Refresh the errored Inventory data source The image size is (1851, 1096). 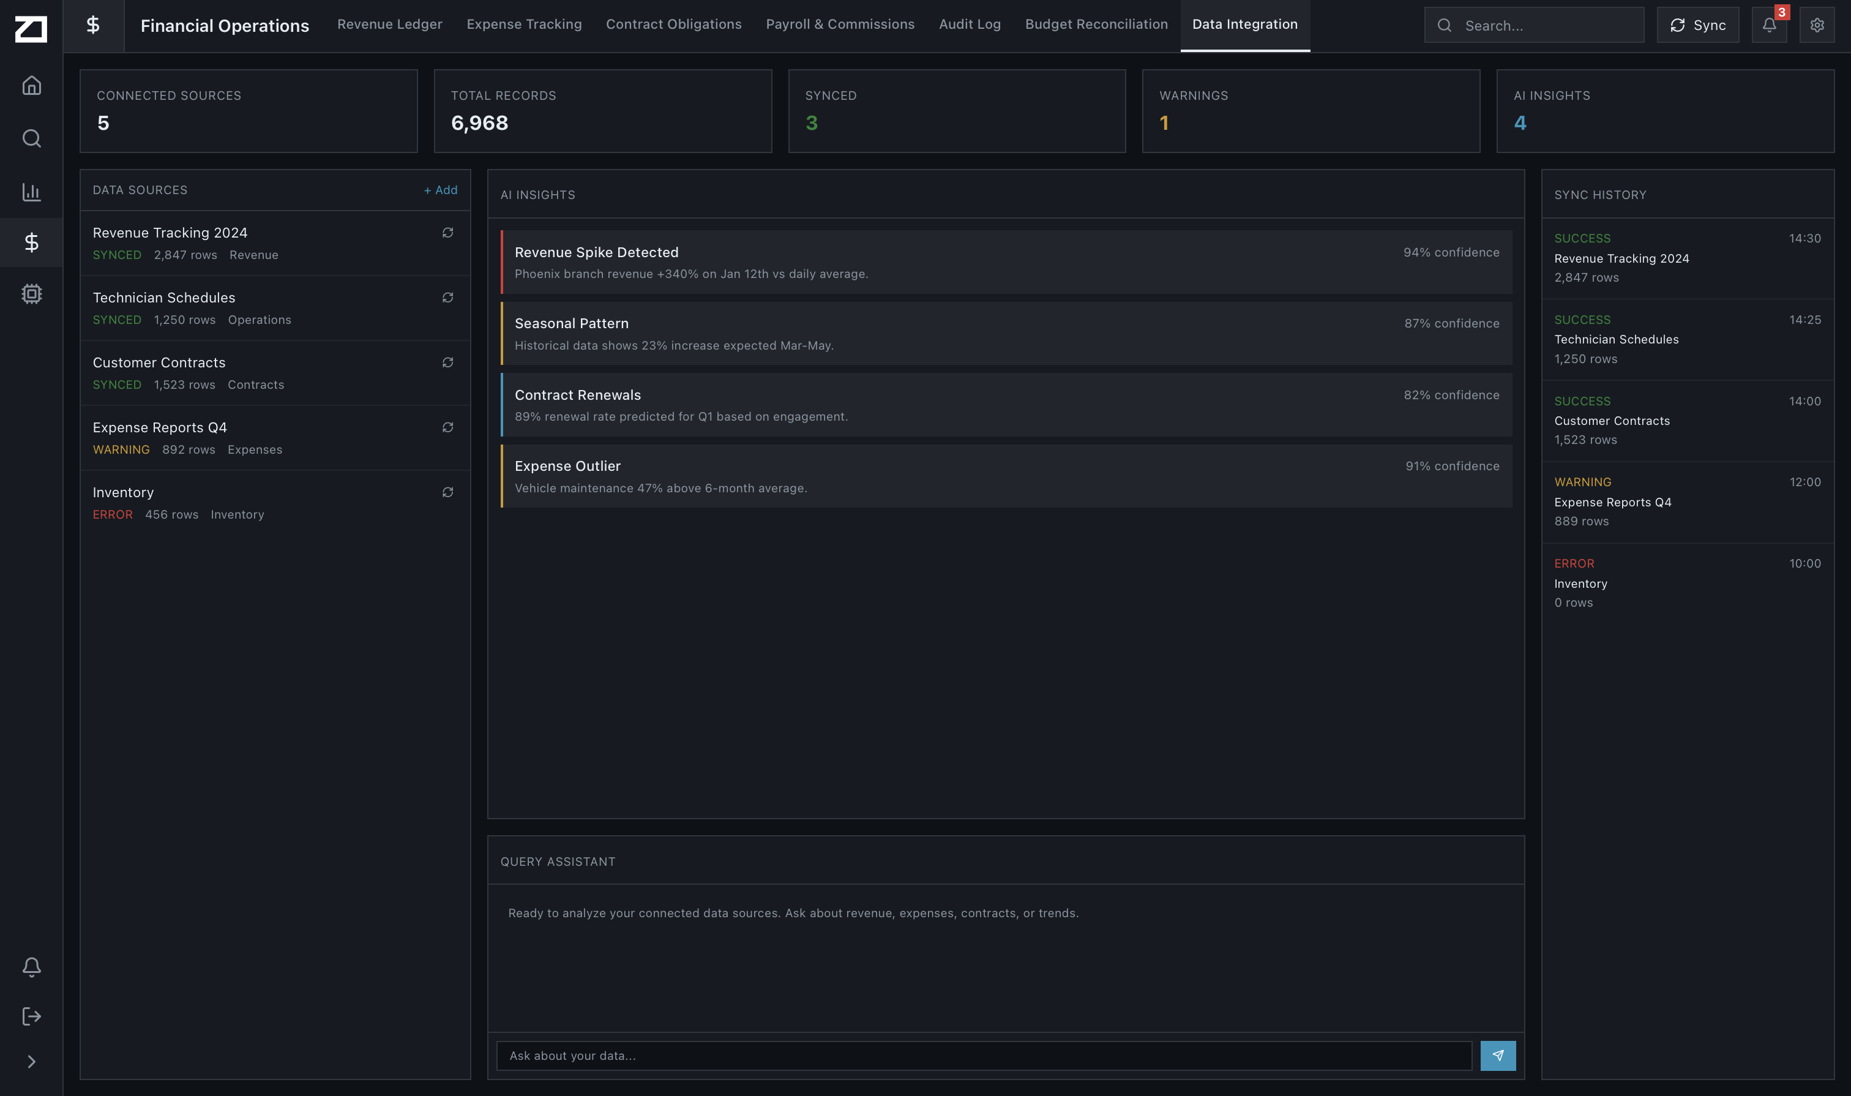tap(448, 491)
